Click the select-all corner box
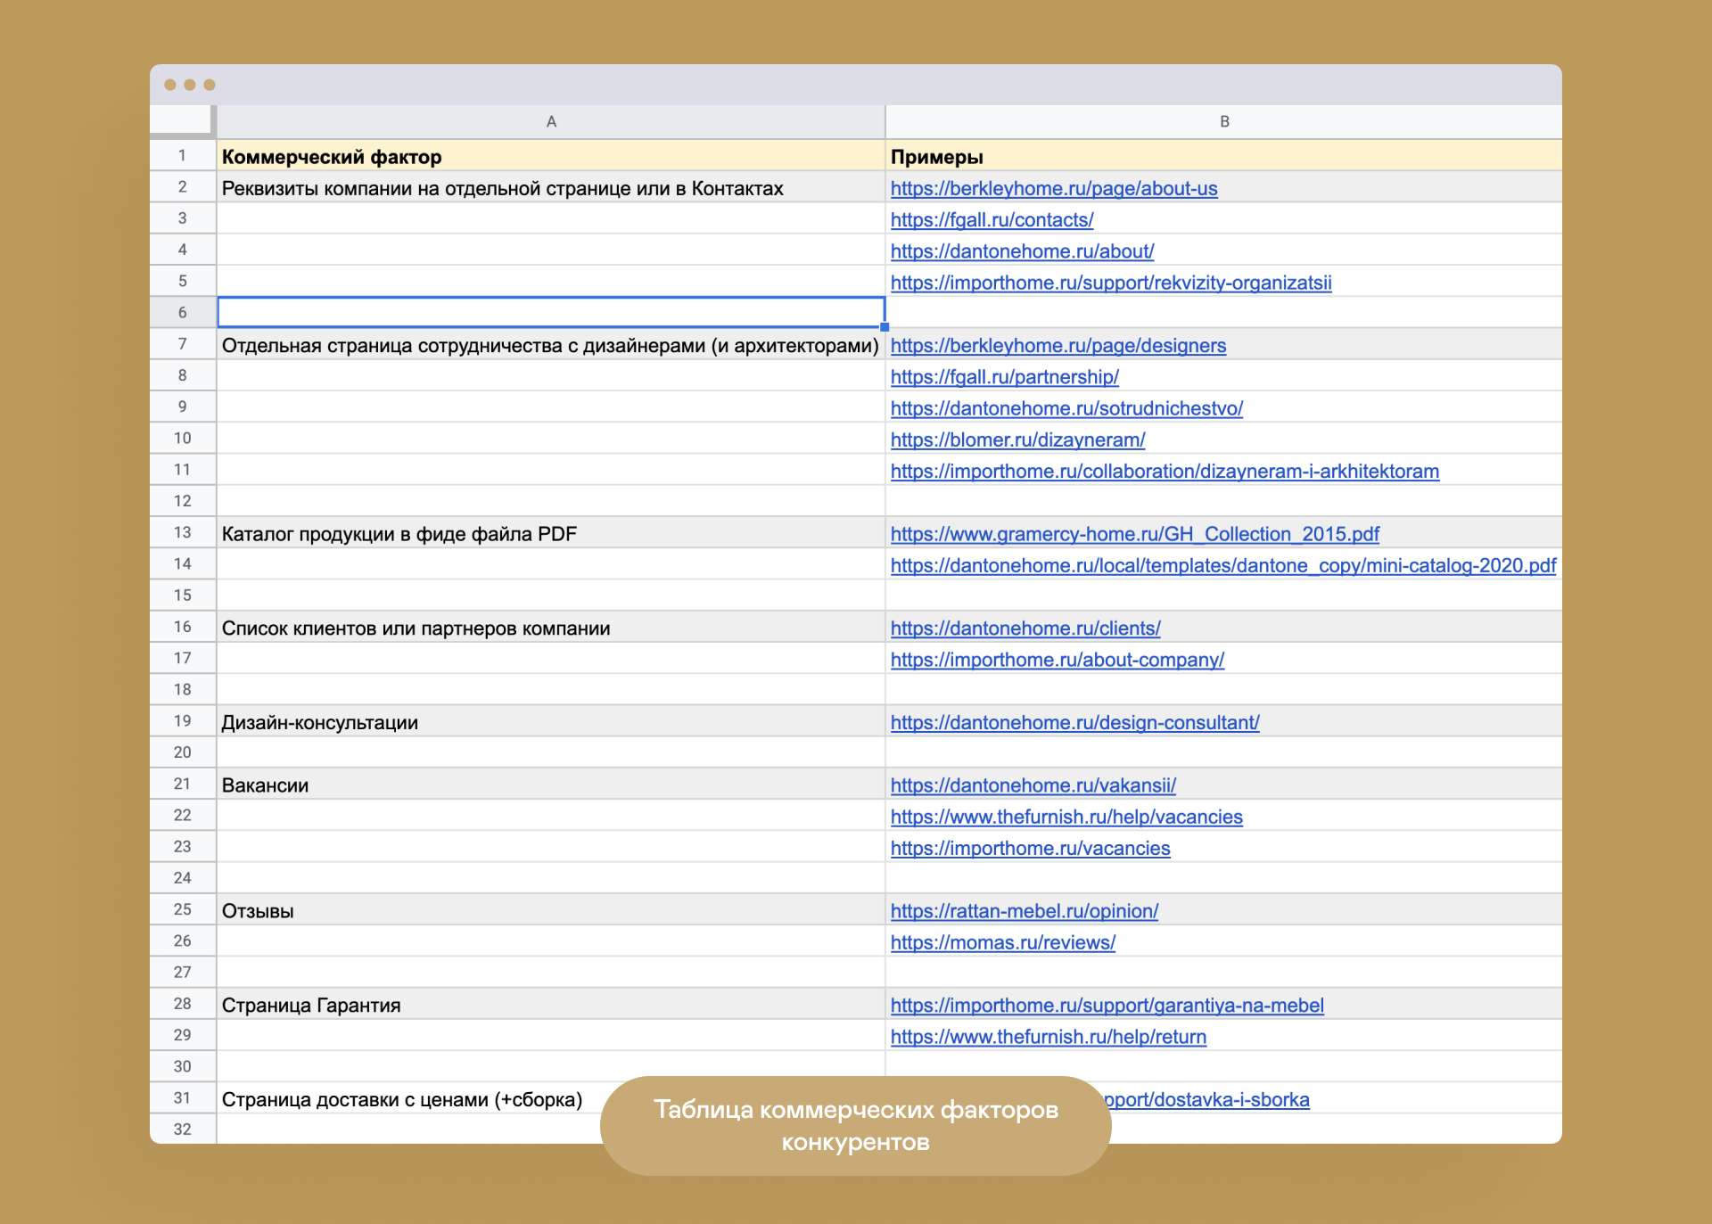Screen dimensions: 1712x1224 182,121
